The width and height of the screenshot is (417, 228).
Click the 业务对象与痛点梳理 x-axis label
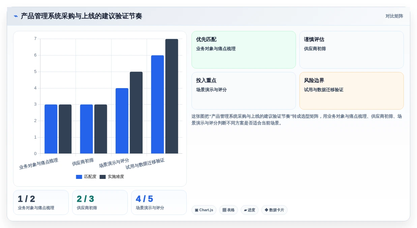pyautogui.click(x=38, y=164)
